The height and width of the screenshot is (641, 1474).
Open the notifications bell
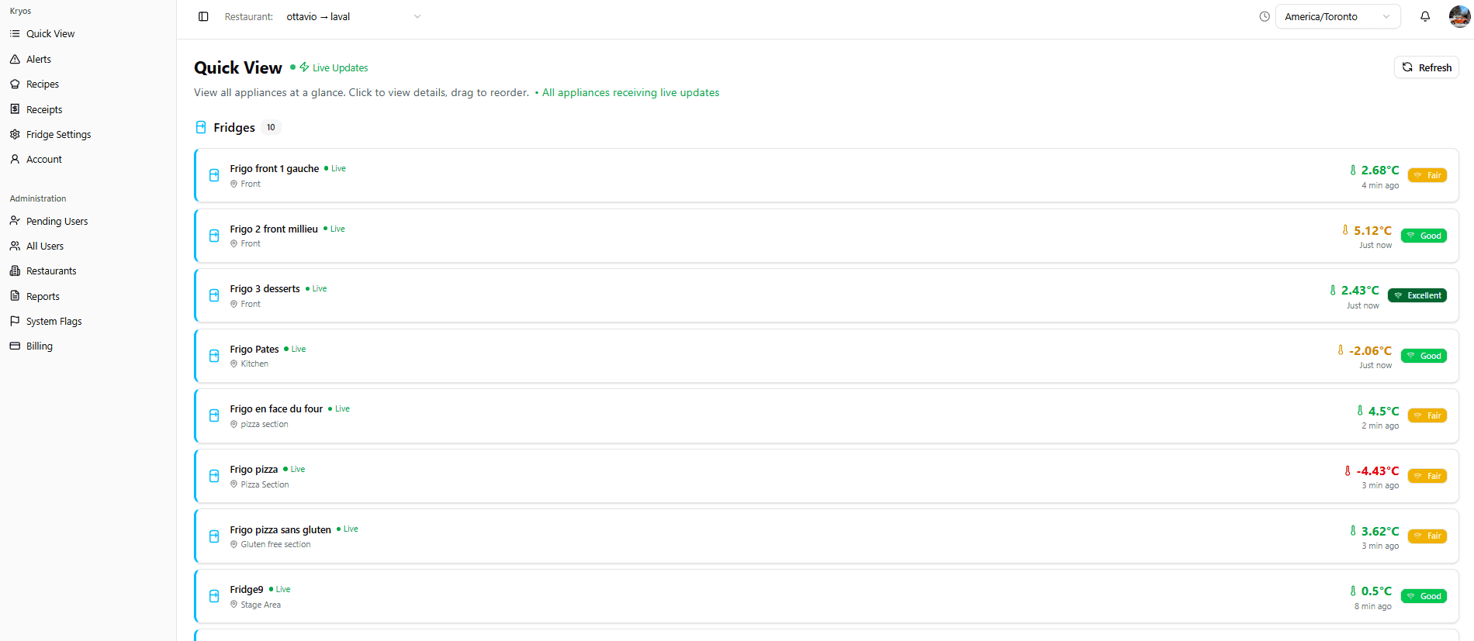[x=1425, y=17]
